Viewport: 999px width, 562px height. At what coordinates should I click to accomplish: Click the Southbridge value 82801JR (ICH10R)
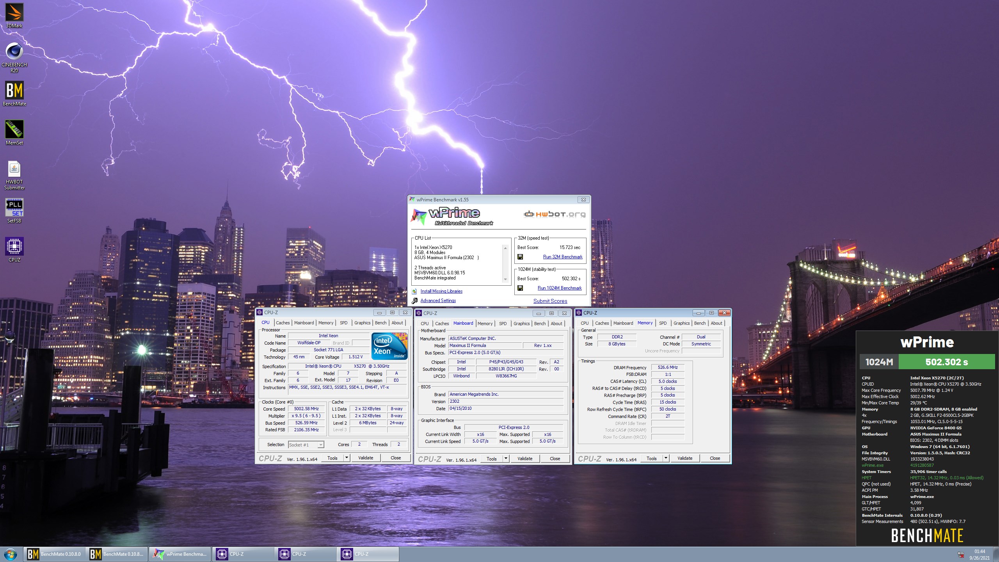coord(506,369)
